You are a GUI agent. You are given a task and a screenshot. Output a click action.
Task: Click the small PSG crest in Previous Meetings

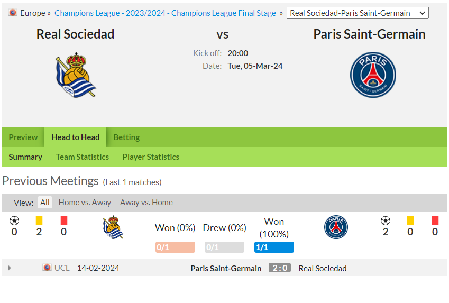point(336,227)
